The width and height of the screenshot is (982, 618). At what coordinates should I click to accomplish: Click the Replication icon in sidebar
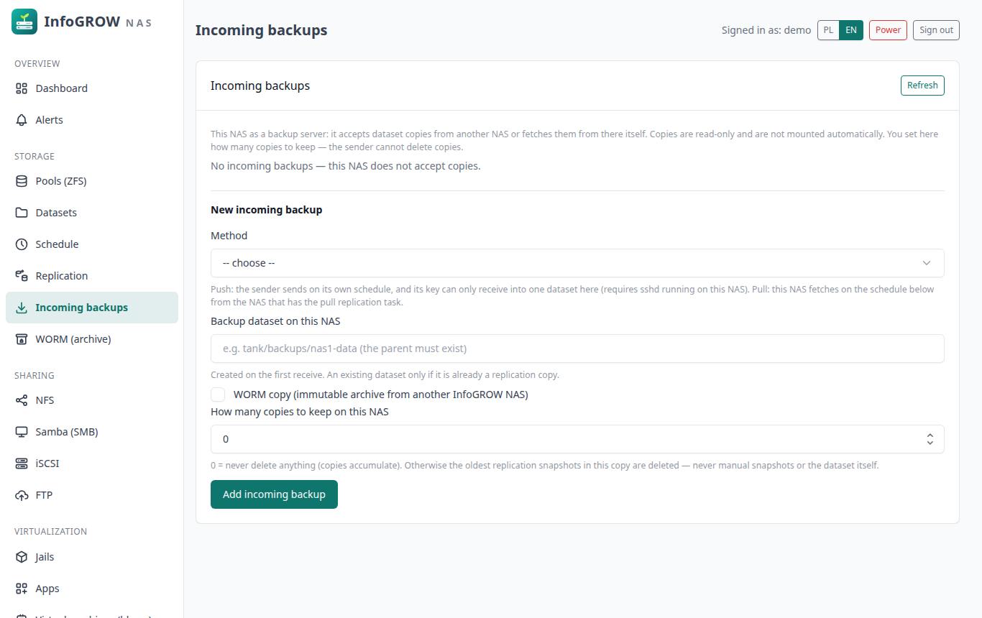click(x=22, y=276)
